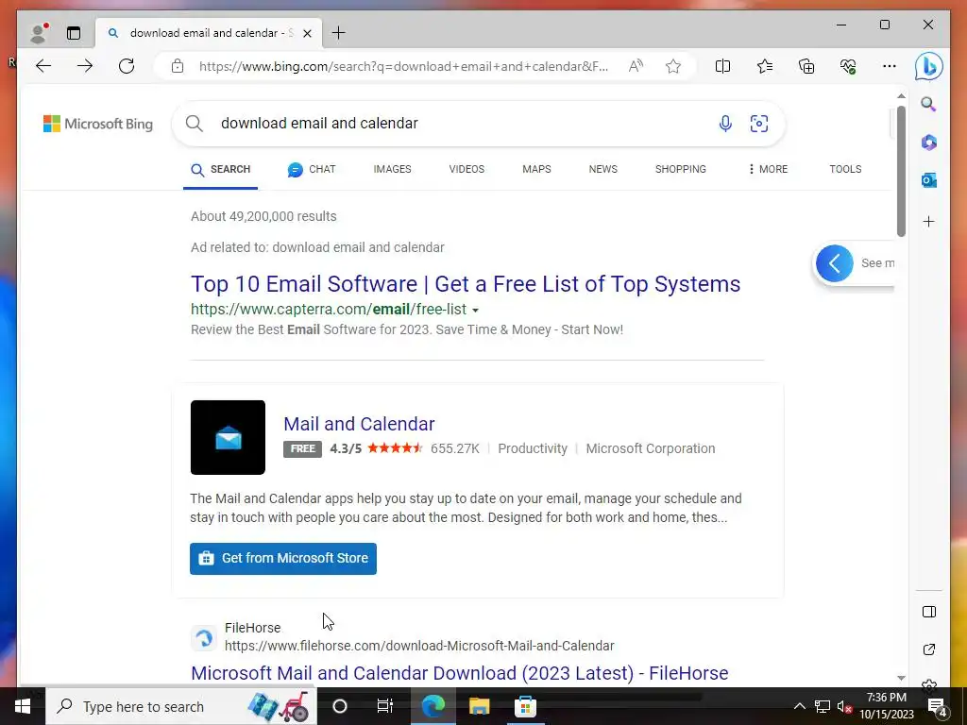Click the scrollbar down arrow
This screenshot has height=725, width=967.
(901, 678)
